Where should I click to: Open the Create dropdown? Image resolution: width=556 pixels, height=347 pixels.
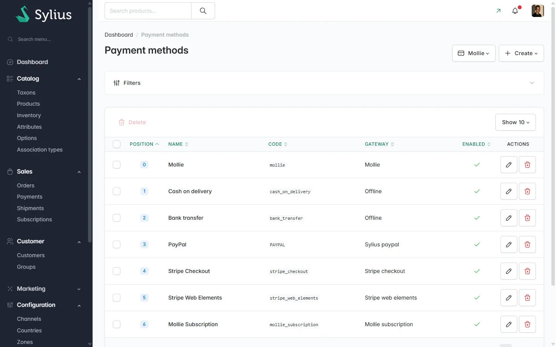521,53
